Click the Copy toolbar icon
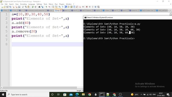The height and width of the screenshot is (97, 172). point(26,7)
